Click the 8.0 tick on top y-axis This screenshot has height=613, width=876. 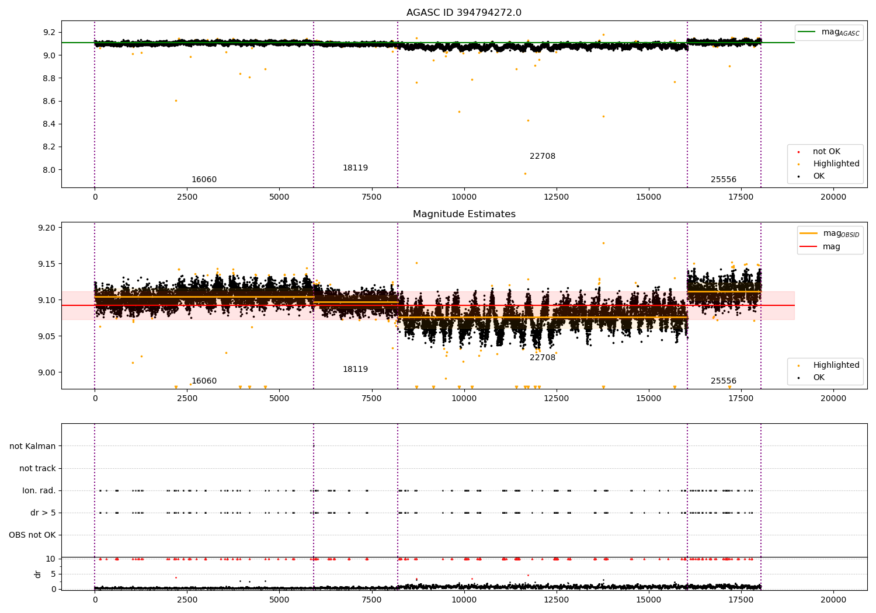49,170
